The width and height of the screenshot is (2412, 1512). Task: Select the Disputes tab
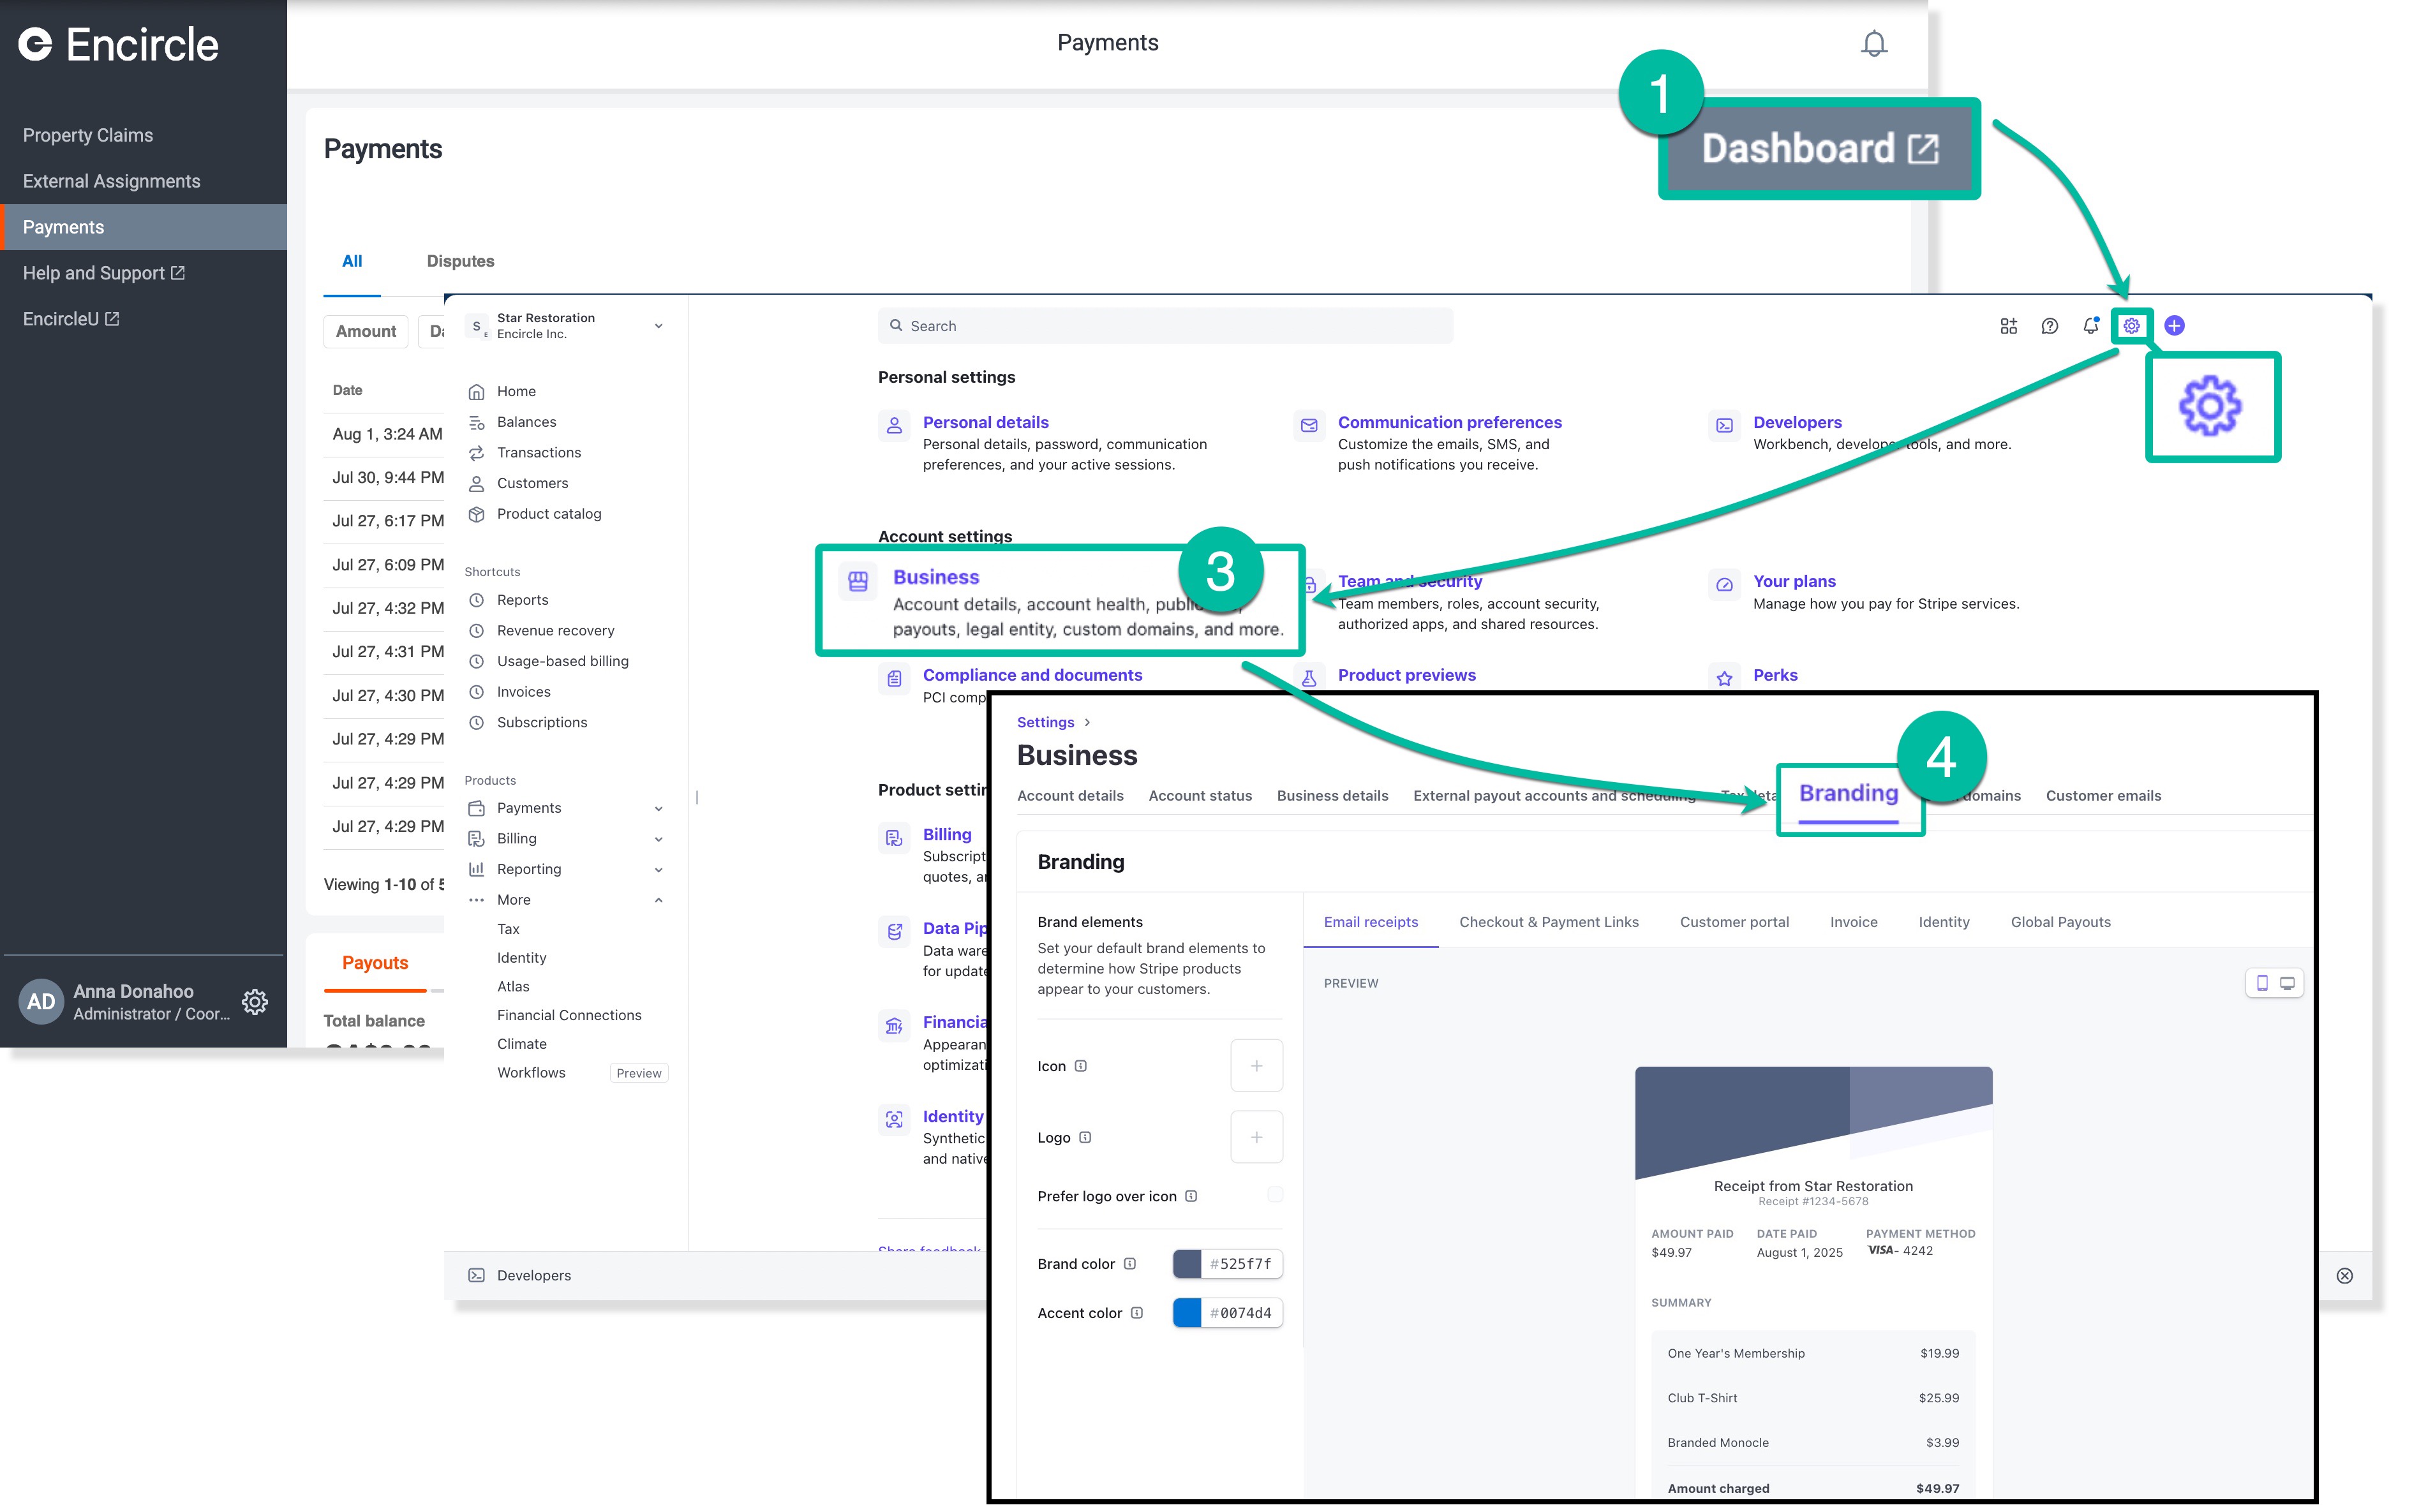tap(460, 261)
